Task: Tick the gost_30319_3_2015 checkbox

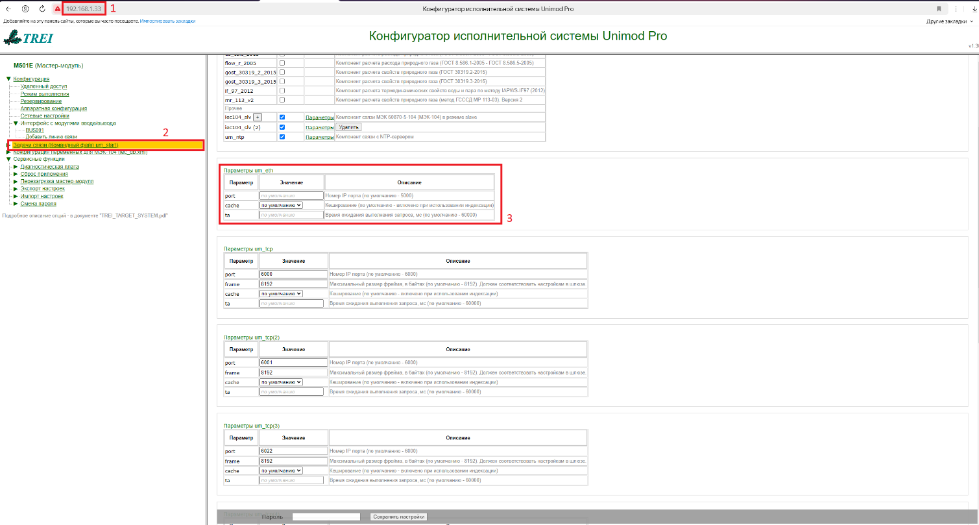Action: (x=282, y=82)
